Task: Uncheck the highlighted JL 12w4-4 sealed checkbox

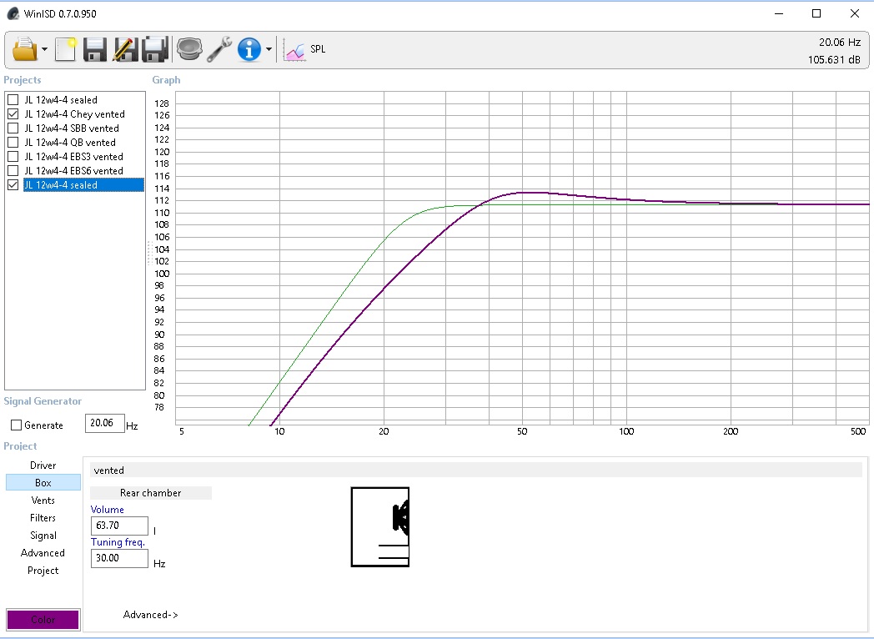Action: point(13,185)
